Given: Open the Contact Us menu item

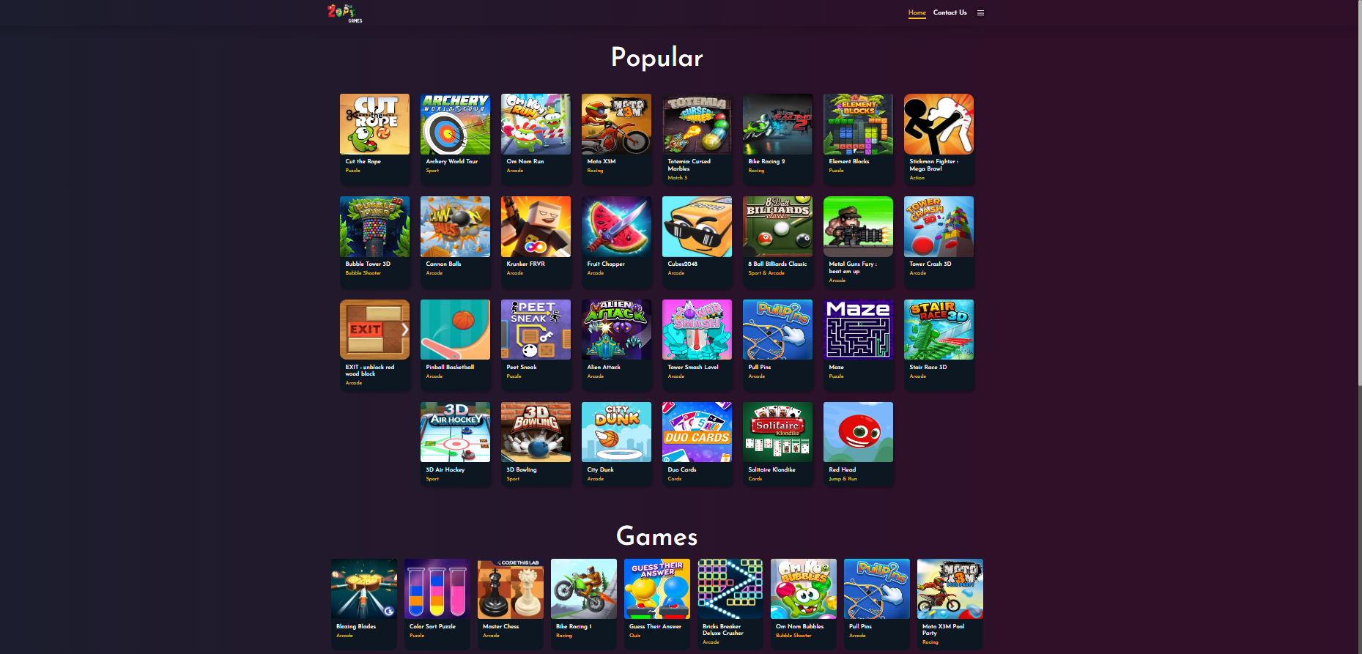Looking at the screenshot, I should click(x=950, y=12).
